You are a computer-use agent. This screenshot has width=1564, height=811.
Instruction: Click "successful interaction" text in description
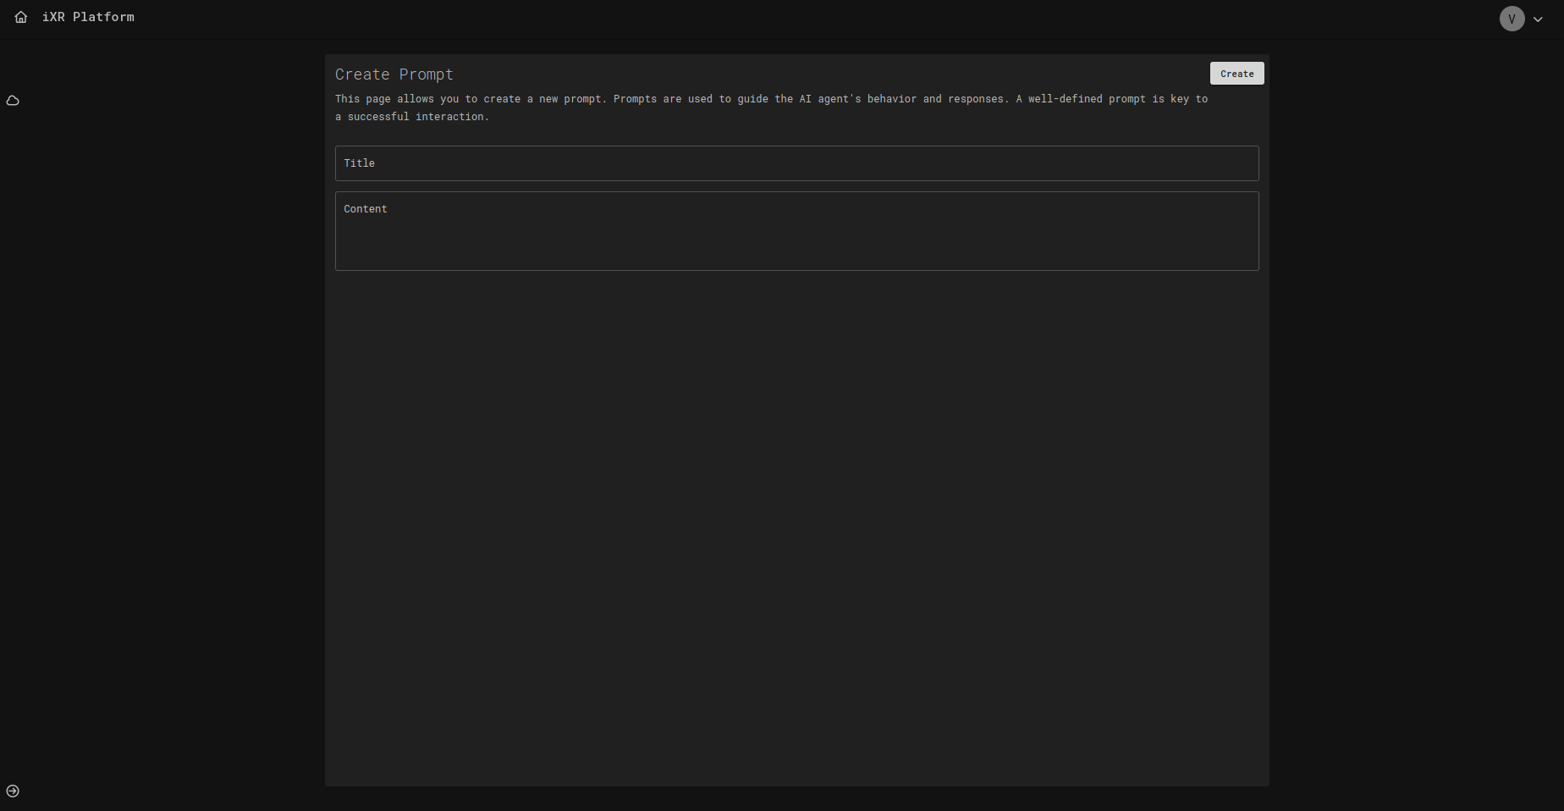(x=416, y=117)
